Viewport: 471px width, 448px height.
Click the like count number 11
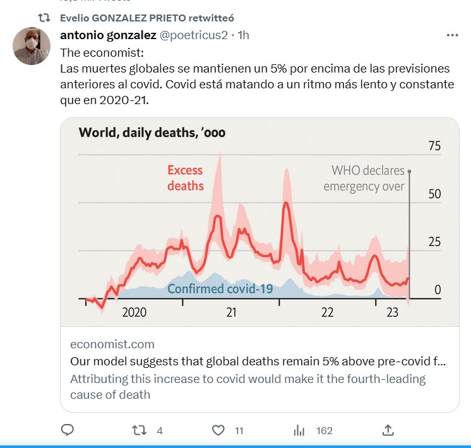click(239, 430)
